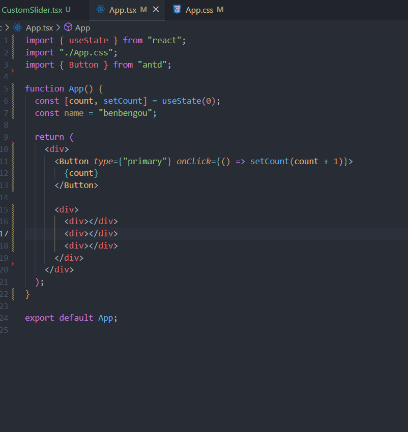
Task: Open the App.tsx breadcrumb item
Action: pyautogui.click(x=40, y=28)
